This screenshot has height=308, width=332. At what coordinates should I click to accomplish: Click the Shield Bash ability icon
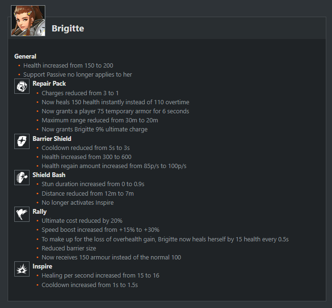(x=22, y=178)
